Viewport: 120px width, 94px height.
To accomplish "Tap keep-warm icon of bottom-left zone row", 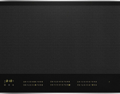I will pyautogui.click(x=24, y=85).
